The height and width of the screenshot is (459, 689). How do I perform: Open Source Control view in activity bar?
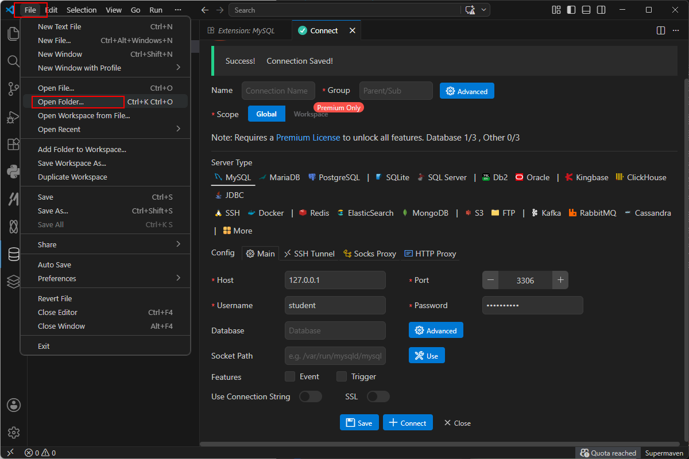pos(13,88)
